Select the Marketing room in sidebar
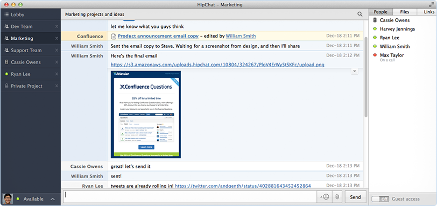 point(30,38)
